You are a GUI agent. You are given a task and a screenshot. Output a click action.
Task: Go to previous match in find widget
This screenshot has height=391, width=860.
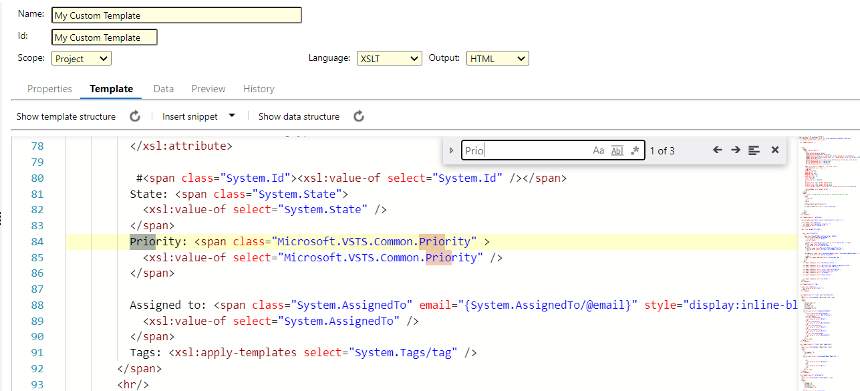(718, 150)
